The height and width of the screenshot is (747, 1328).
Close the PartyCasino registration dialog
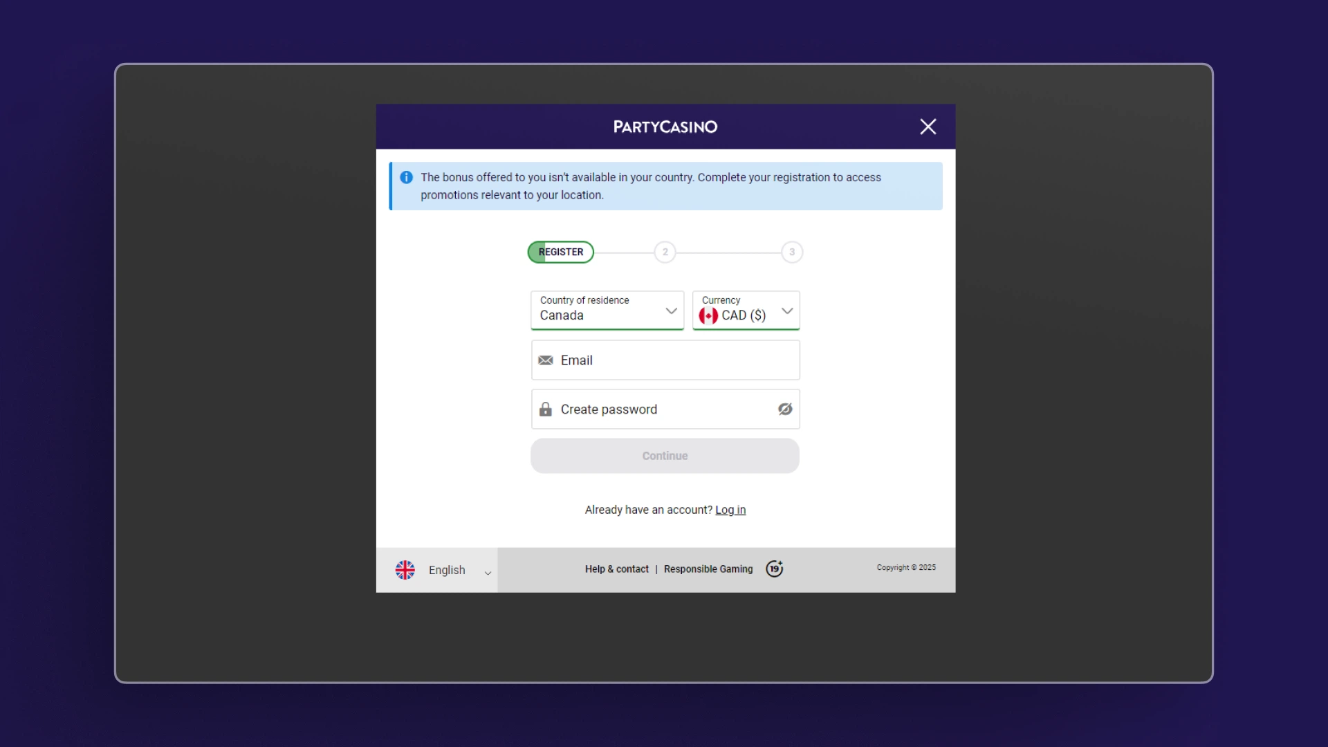click(x=928, y=127)
